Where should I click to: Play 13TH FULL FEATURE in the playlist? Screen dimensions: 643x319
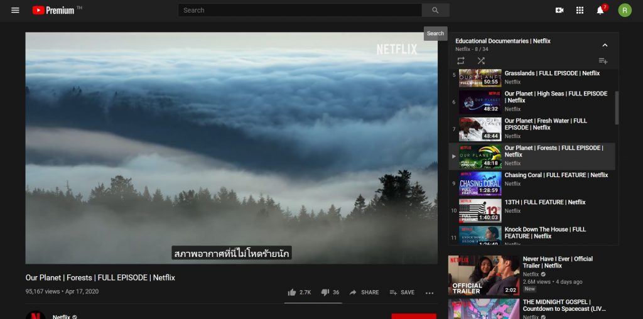tap(532, 210)
